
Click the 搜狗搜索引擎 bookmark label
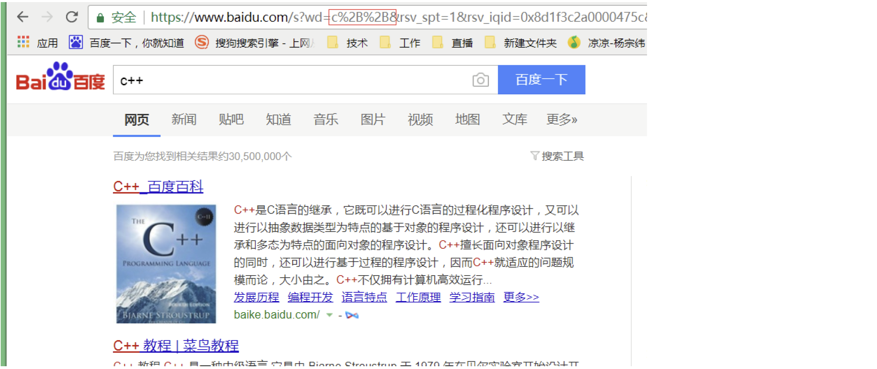(265, 43)
